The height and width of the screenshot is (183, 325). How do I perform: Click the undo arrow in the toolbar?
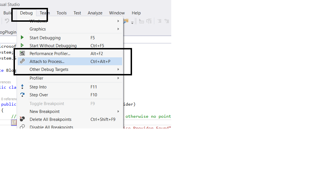(x=7, y=21)
